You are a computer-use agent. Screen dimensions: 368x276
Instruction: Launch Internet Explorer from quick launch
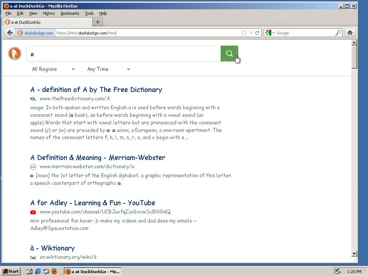(37, 271)
